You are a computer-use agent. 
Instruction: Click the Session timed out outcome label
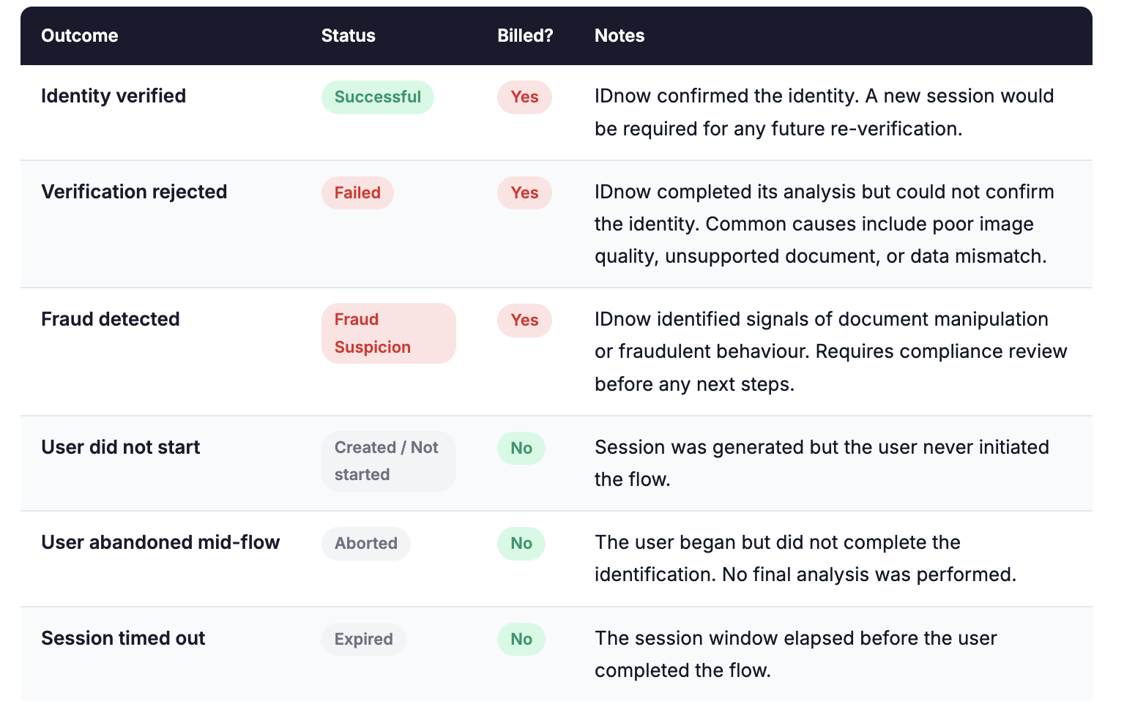click(123, 638)
